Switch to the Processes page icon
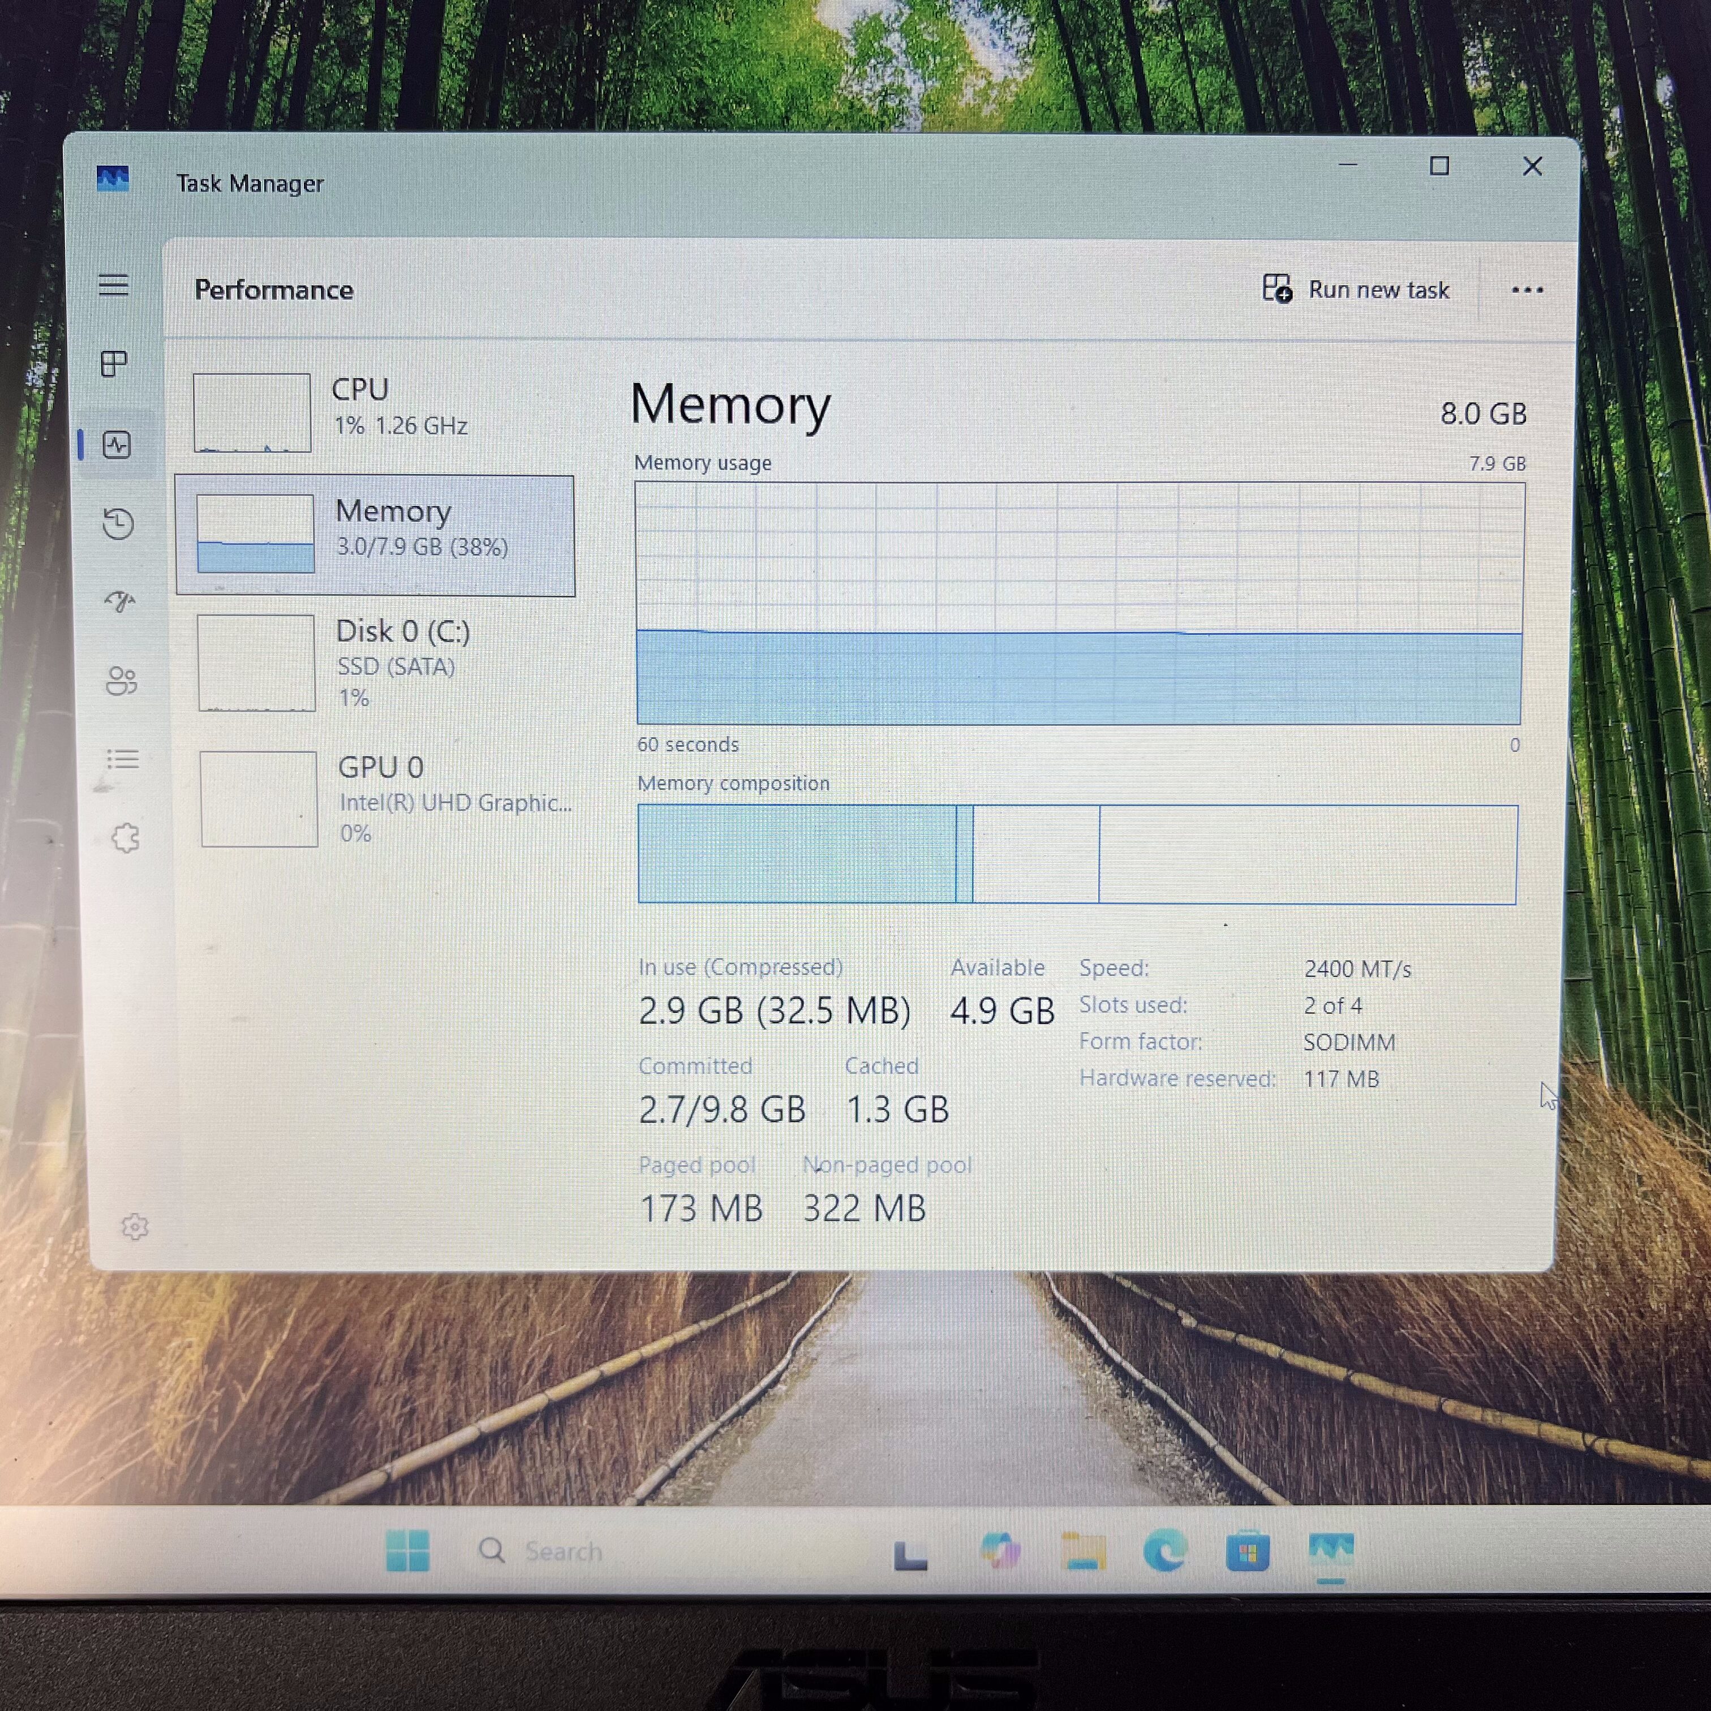This screenshot has height=1711, width=1711. tap(114, 363)
